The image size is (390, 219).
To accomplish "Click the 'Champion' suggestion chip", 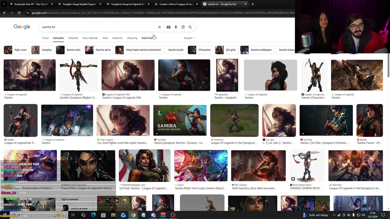I will 200,50.
